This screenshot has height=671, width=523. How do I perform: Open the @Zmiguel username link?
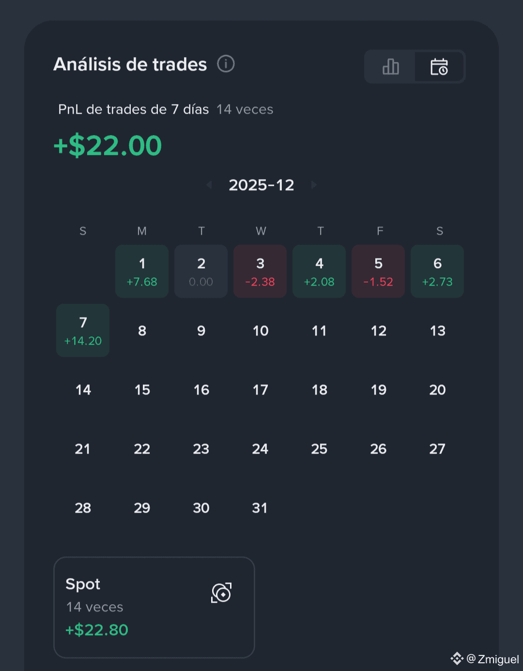[493, 659]
